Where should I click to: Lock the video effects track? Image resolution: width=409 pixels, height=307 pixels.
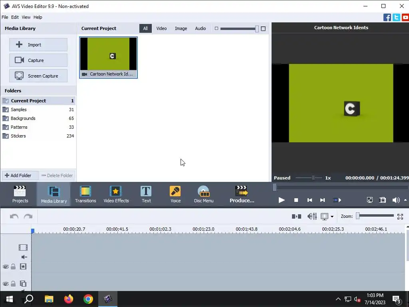click(13, 267)
